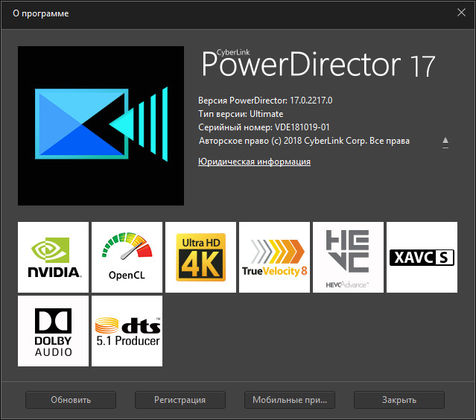This screenshot has height=420, width=476.
Task: Select the XAVC S logo tile
Action: coord(422,257)
